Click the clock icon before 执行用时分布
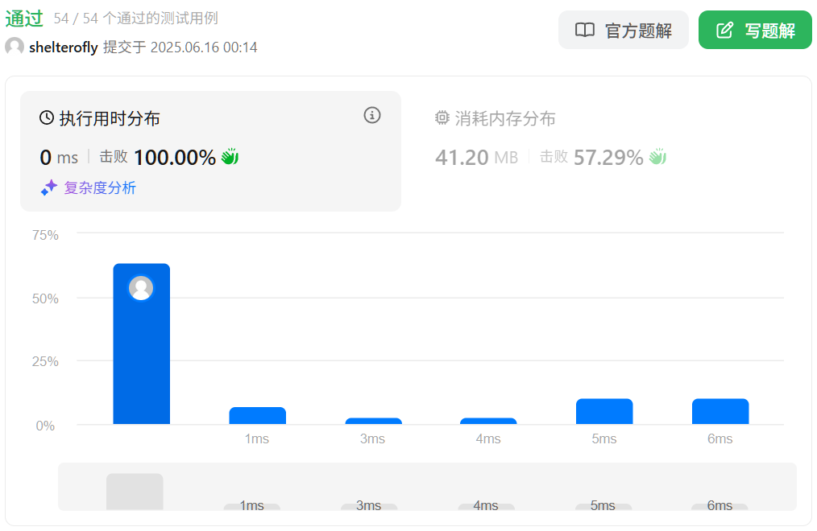The width and height of the screenshot is (817, 531). click(x=47, y=117)
